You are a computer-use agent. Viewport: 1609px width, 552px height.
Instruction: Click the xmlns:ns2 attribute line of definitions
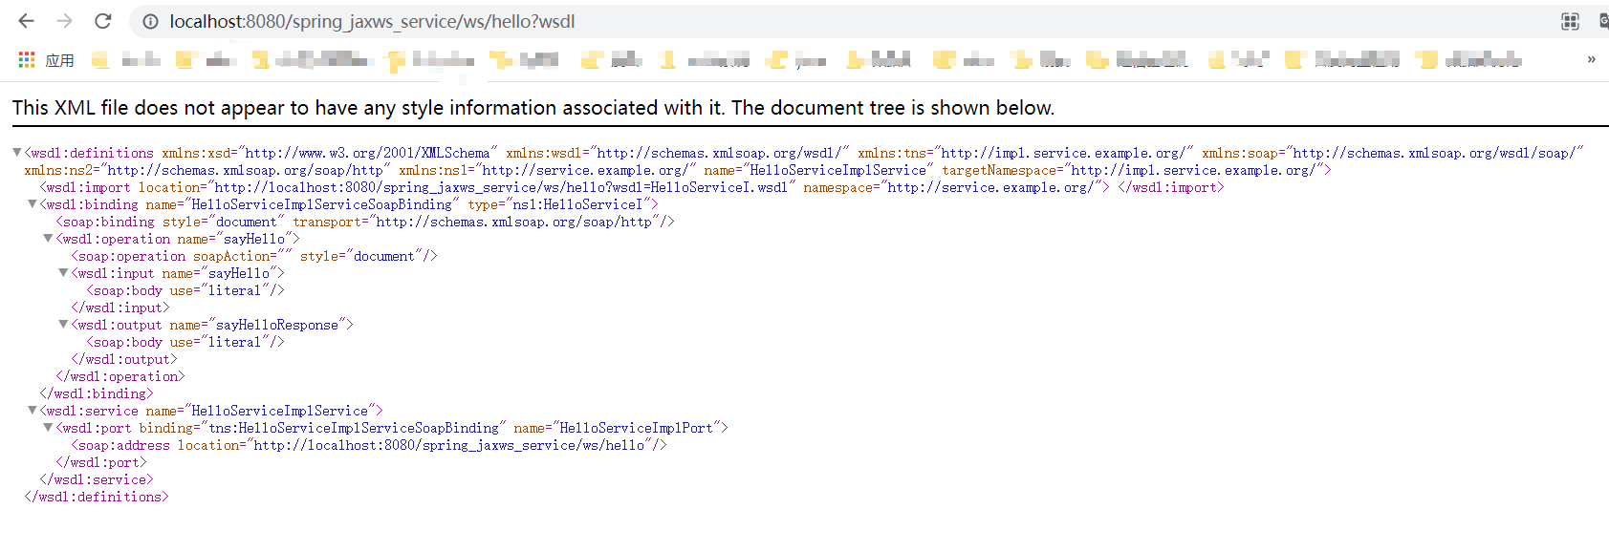coord(678,170)
